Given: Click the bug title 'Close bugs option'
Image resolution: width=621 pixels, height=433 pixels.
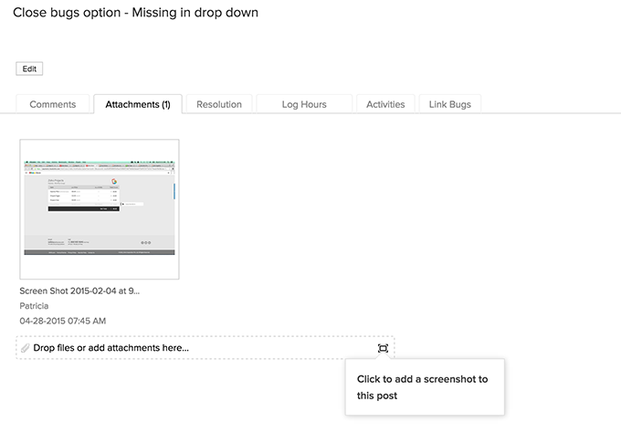Looking at the screenshot, I should pyautogui.click(x=135, y=13).
